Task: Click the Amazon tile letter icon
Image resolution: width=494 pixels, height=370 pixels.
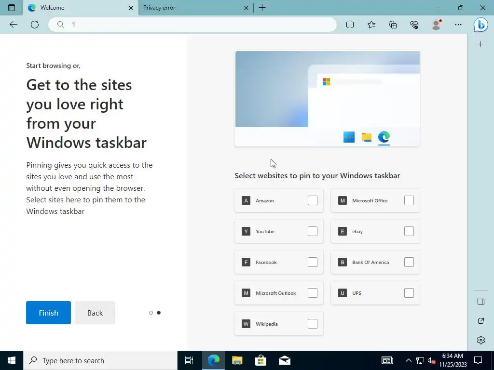Action: [246, 200]
